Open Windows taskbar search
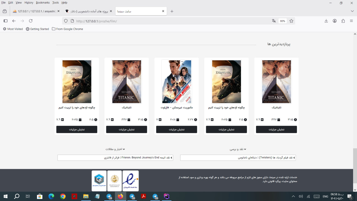Viewport: 357px width, 201px height. click(x=17, y=197)
